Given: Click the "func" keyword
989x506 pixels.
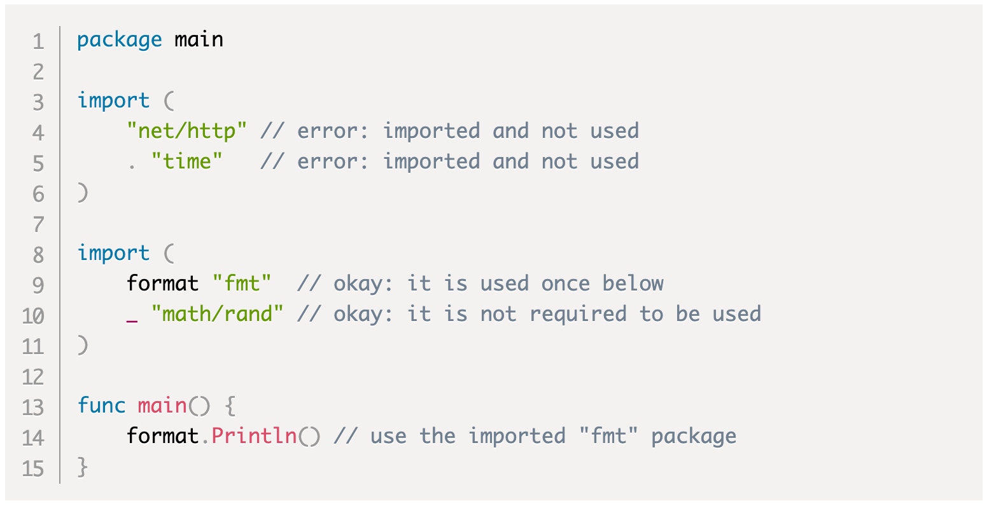Looking at the screenshot, I should coord(101,406).
